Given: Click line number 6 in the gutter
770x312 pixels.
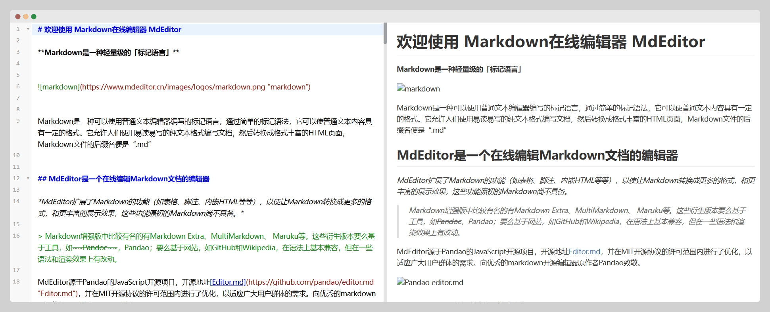Looking at the screenshot, I should pyautogui.click(x=18, y=87).
